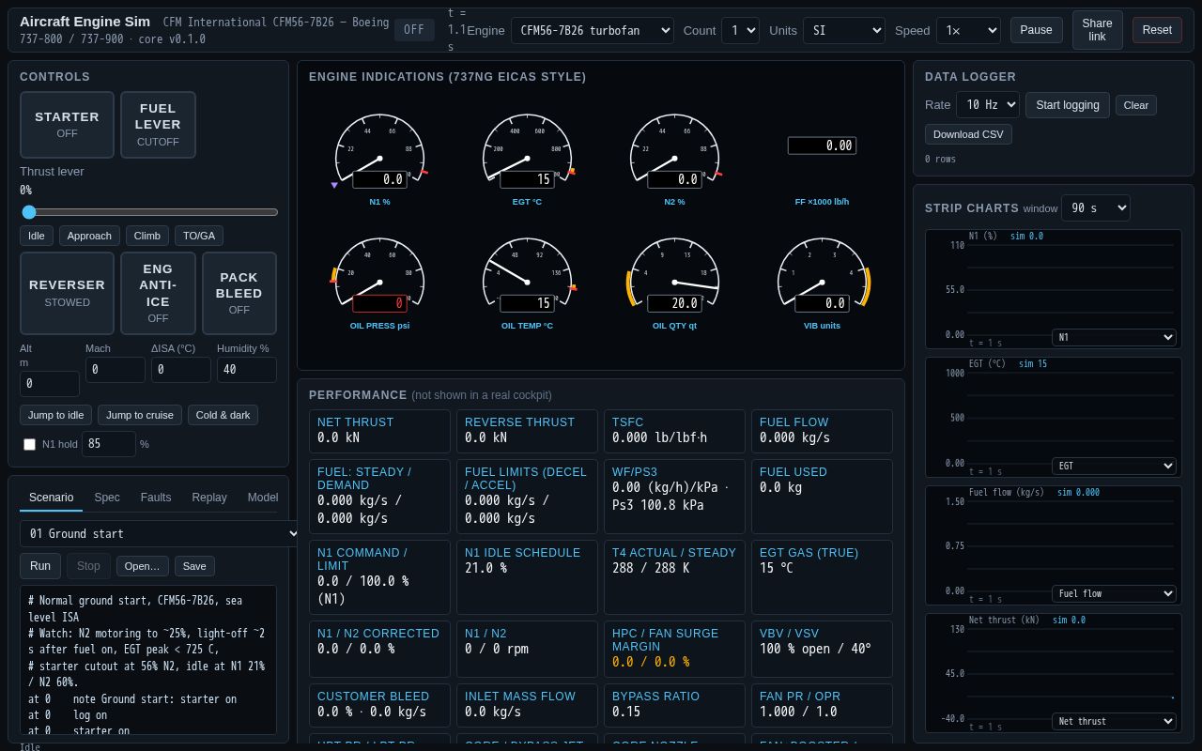Open the simulation Speed dropdown
The height and width of the screenshot is (751, 1202).
click(968, 30)
